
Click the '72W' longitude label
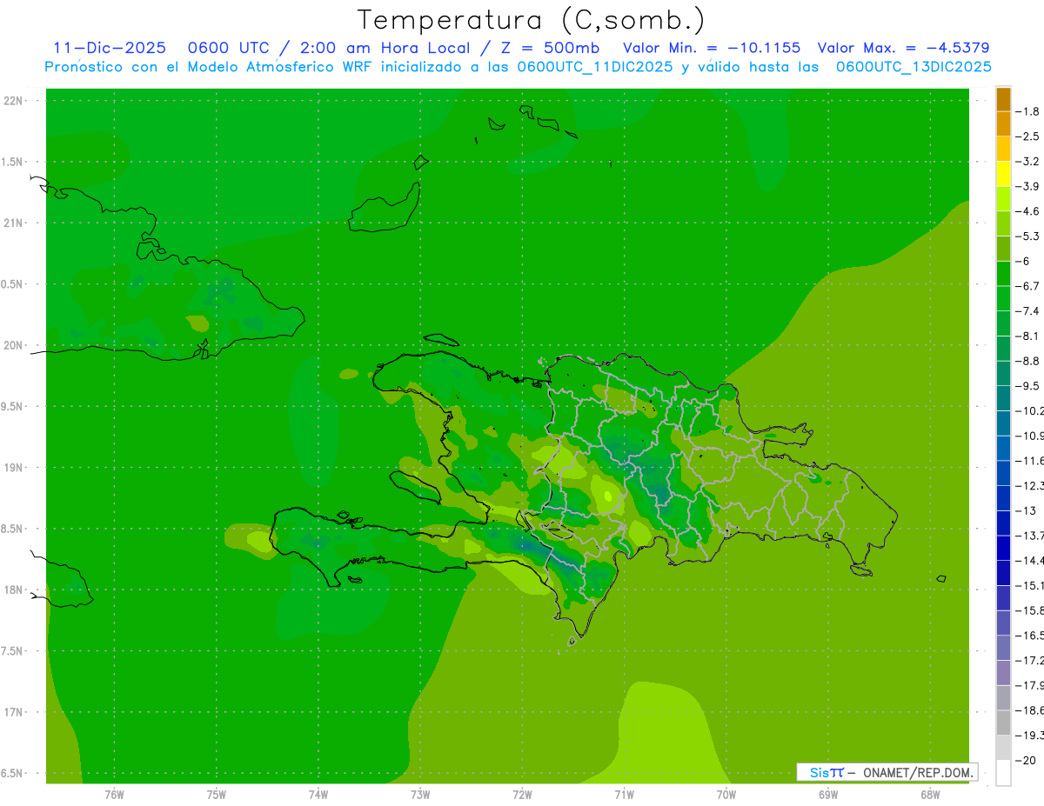522,794
